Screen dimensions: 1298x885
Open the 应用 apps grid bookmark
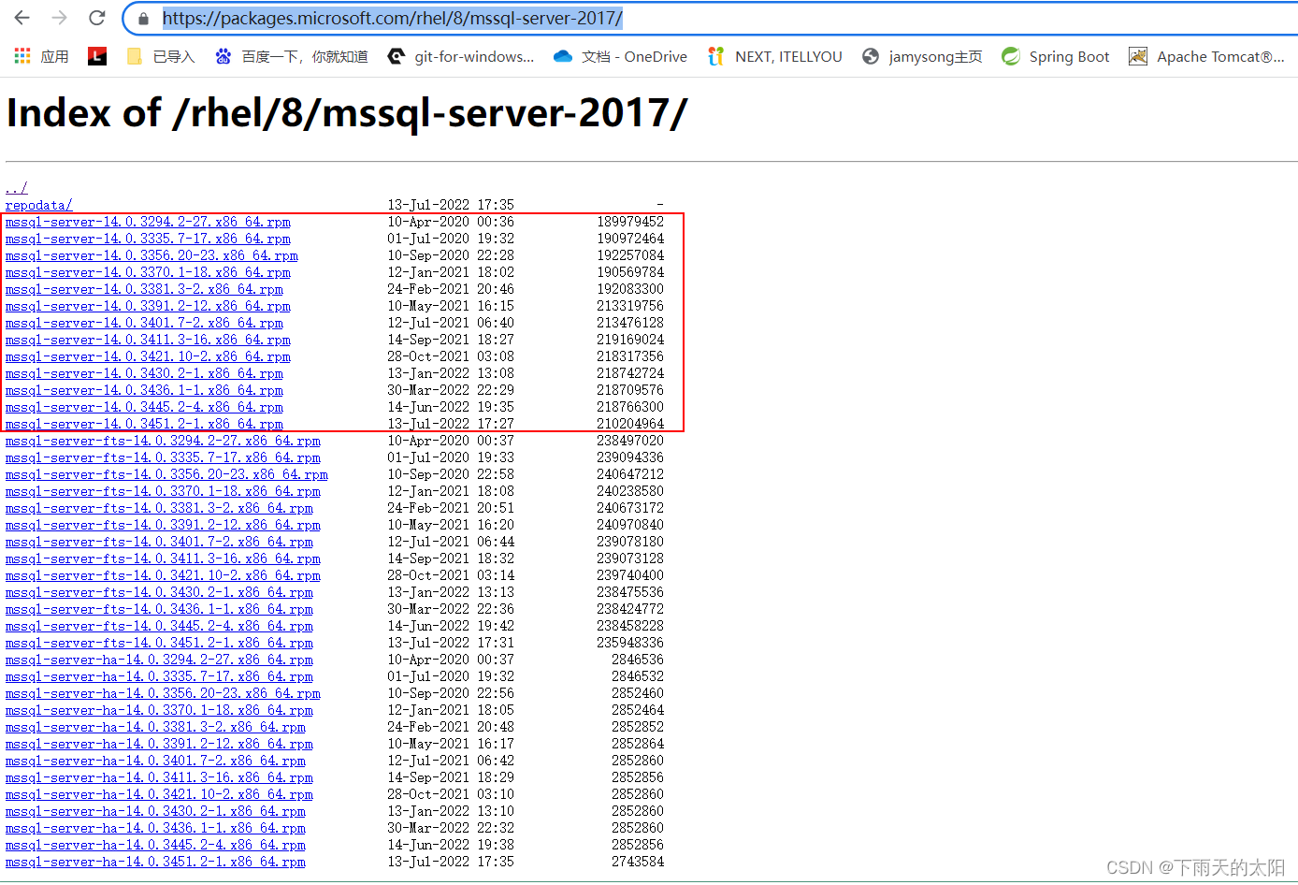click(41, 57)
